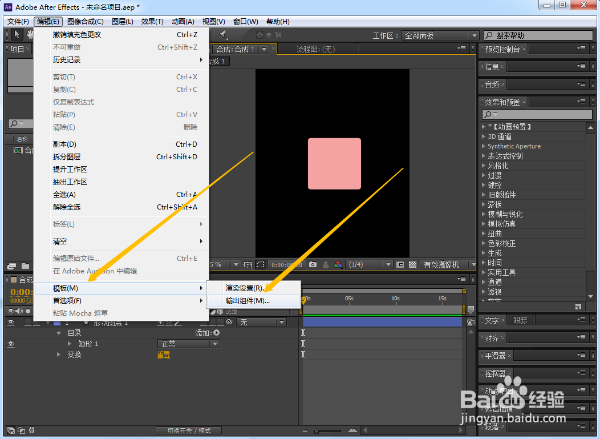Viewport: 600px width, 439px height.
Task: Expand the 风格化 effects category
Action: (484, 166)
